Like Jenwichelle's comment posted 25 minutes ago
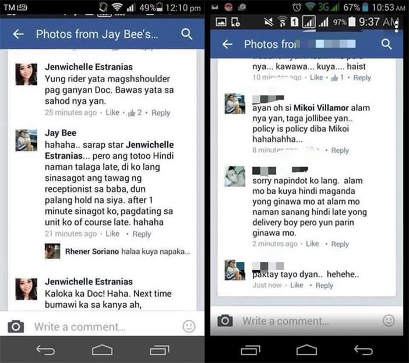409x363 pixels. [x=112, y=112]
